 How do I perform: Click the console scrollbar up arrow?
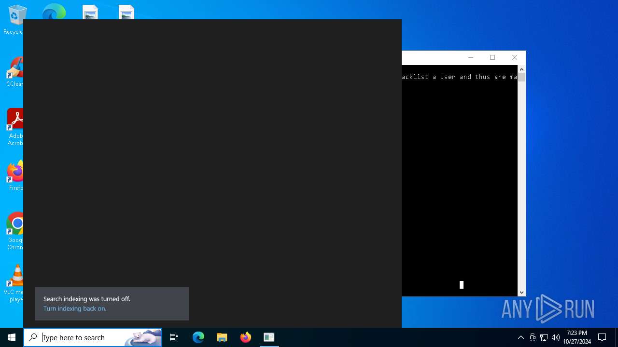(x=521, y=69)
